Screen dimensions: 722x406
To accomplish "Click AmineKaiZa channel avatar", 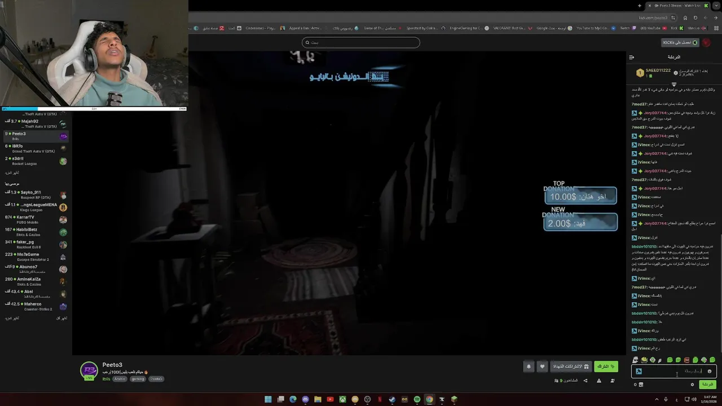I will pyautogui.click(x=63, y=282).
